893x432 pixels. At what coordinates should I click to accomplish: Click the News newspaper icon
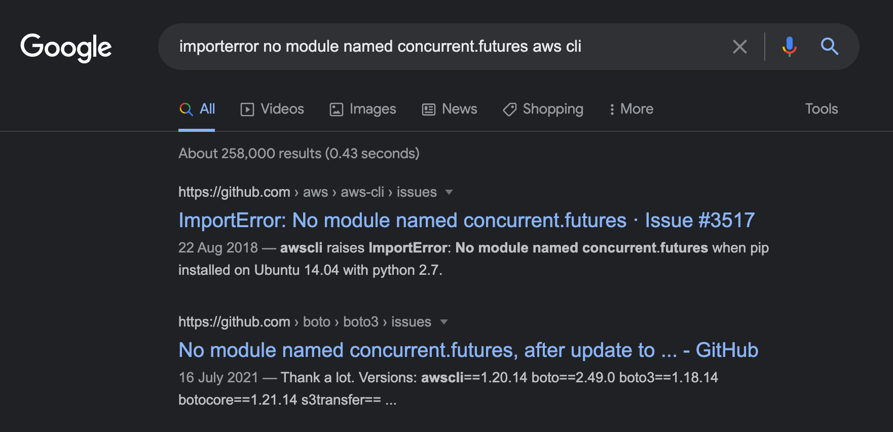[429, 110]
